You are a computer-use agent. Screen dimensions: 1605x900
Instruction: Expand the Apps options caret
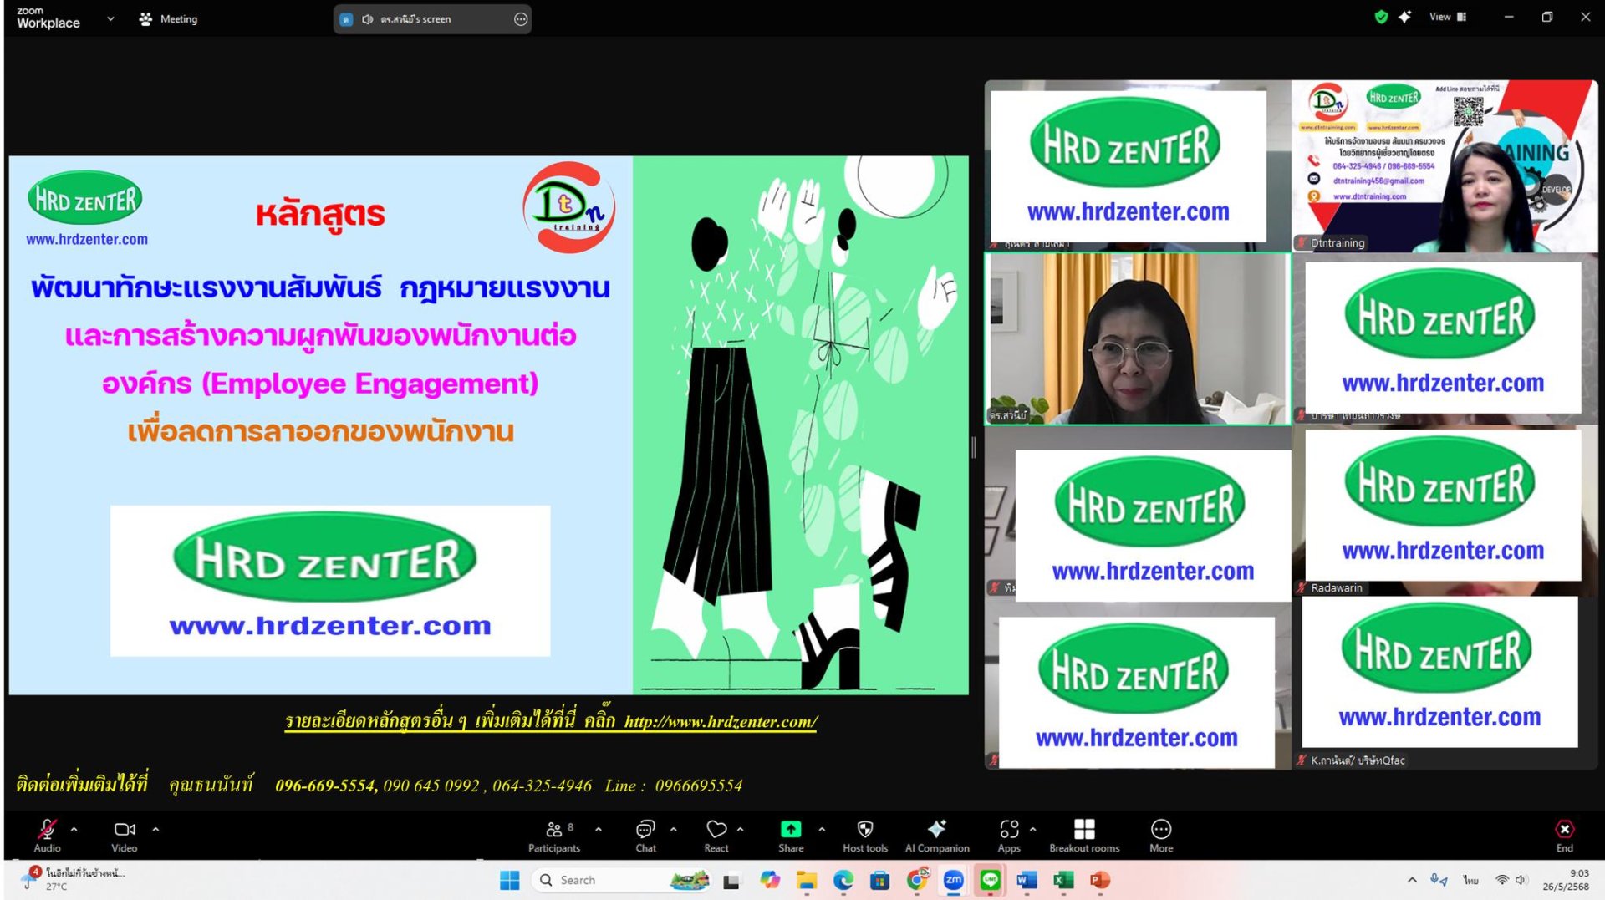coord(1033,829)
